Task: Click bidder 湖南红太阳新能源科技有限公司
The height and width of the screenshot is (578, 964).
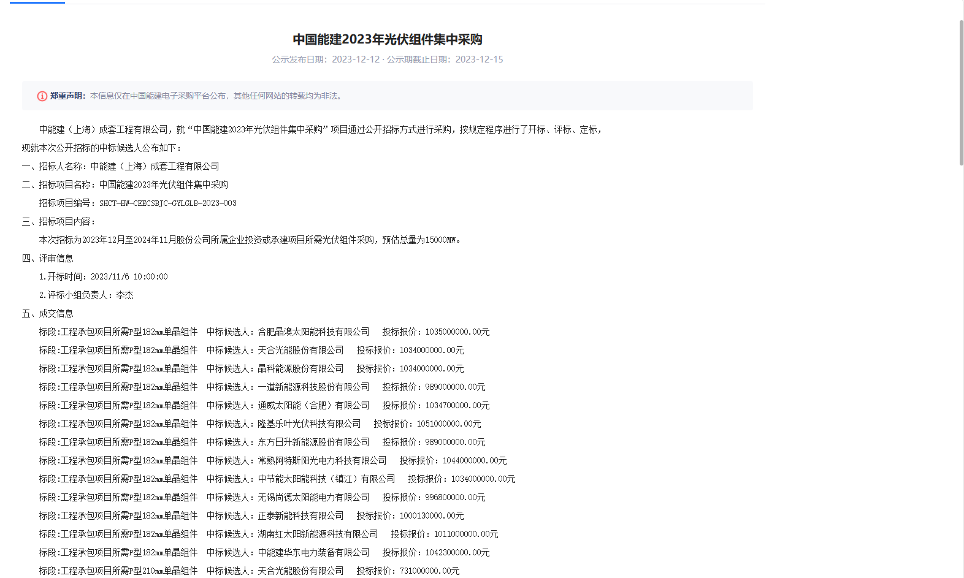Action: click(x=318, y=534)
